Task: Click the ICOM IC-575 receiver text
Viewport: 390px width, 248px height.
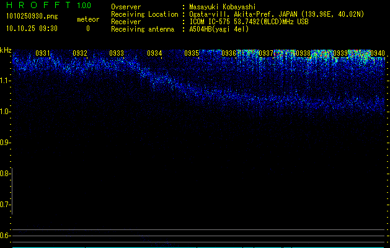Action: (x=249, y=22)
